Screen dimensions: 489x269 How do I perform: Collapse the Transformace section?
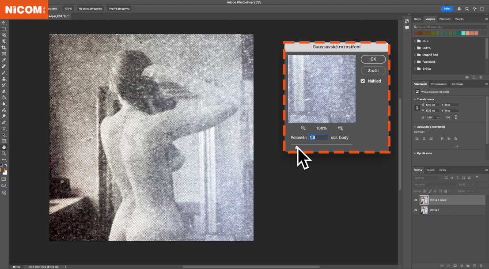(415, 99)
